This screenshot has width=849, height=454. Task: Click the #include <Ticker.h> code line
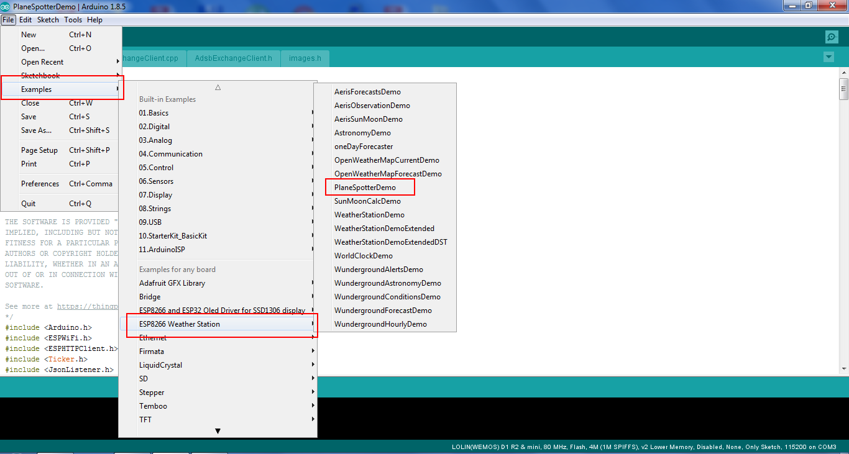pos(46,359)
